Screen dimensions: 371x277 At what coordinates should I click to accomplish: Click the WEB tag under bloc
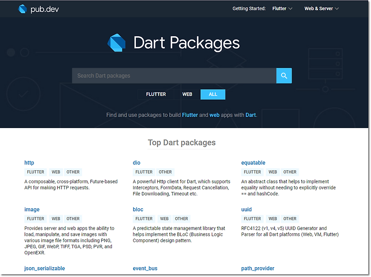164,219
